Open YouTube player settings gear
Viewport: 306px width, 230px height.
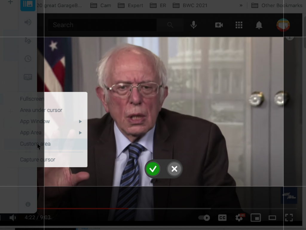[239, 218]
